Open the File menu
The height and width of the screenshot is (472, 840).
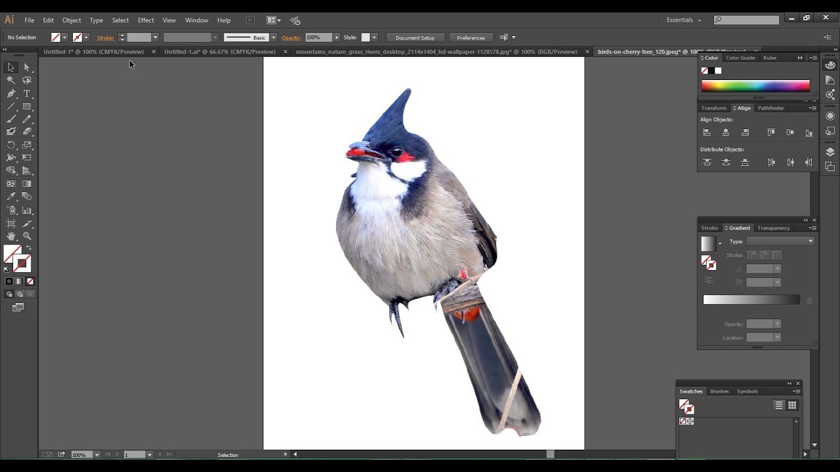click(x=30, y=20)
